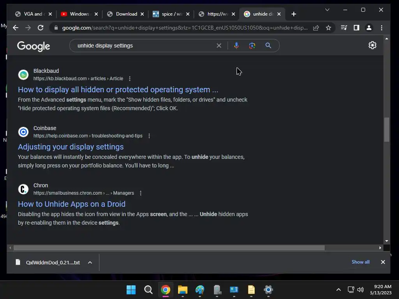Image resolution: width=399 pixels, height=299 pixels.
Task: Click in the Google search input field
Action: coord(145,46)
